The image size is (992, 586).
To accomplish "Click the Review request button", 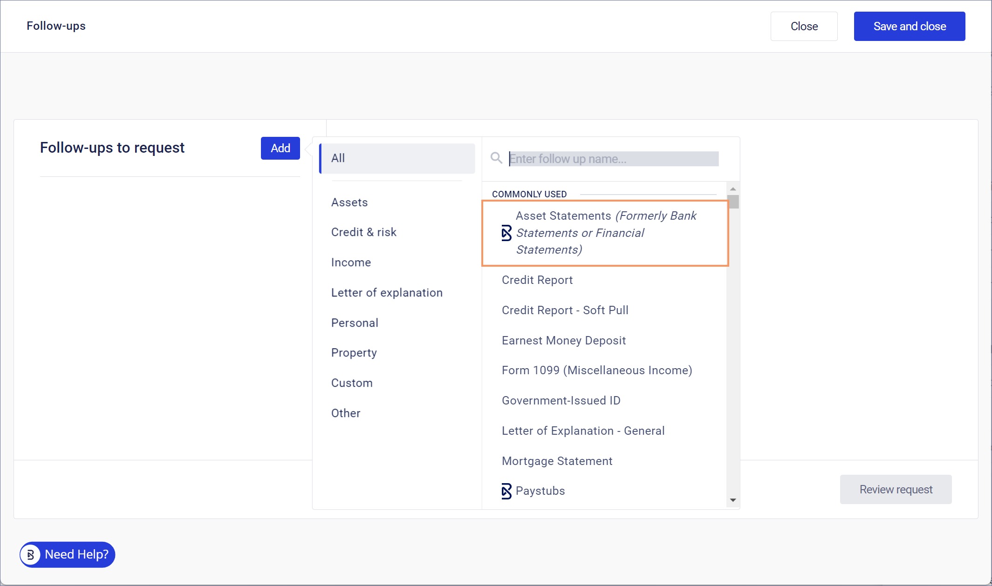I will point(896,490).
